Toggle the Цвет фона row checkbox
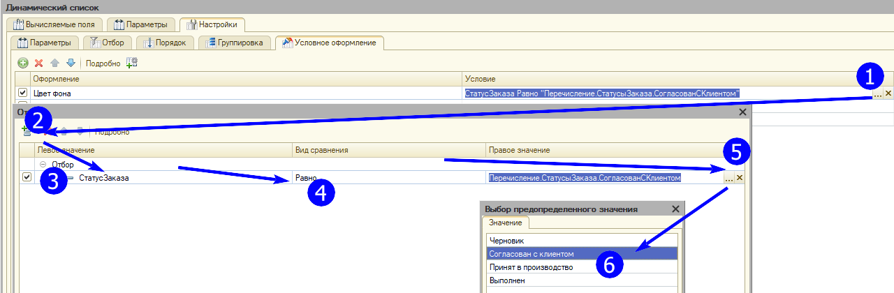The width and height of the screenshot is (894, 293). coord(23,93)
